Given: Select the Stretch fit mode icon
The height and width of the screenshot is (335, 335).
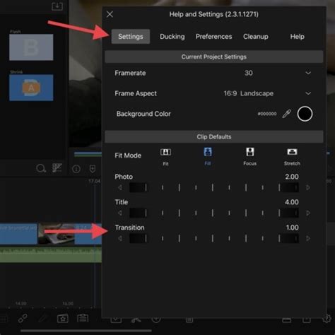Looking at the screenshot, I should pyautogui.click(x=292, y=152).
